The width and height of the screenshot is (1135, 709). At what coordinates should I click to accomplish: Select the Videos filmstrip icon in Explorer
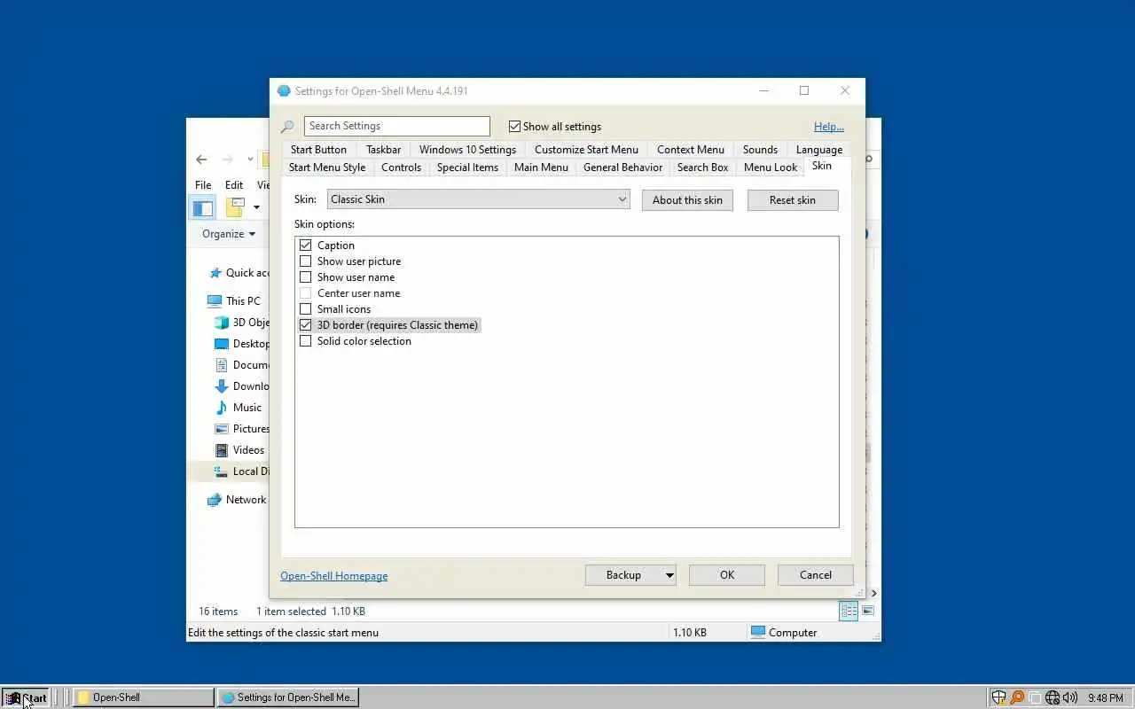click(222, 450)
